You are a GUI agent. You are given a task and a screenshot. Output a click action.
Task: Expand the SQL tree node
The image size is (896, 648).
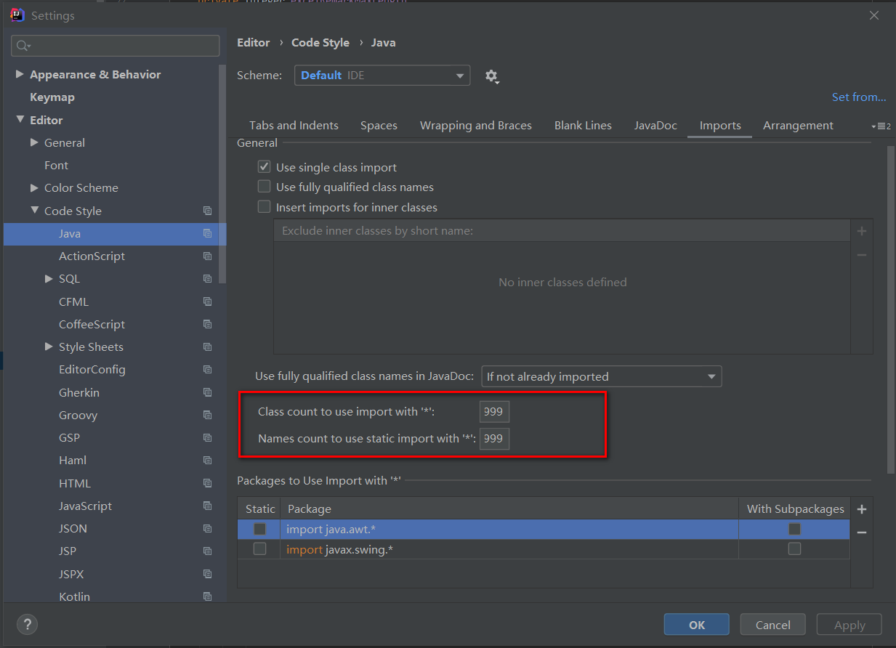[x=49, y=279]
